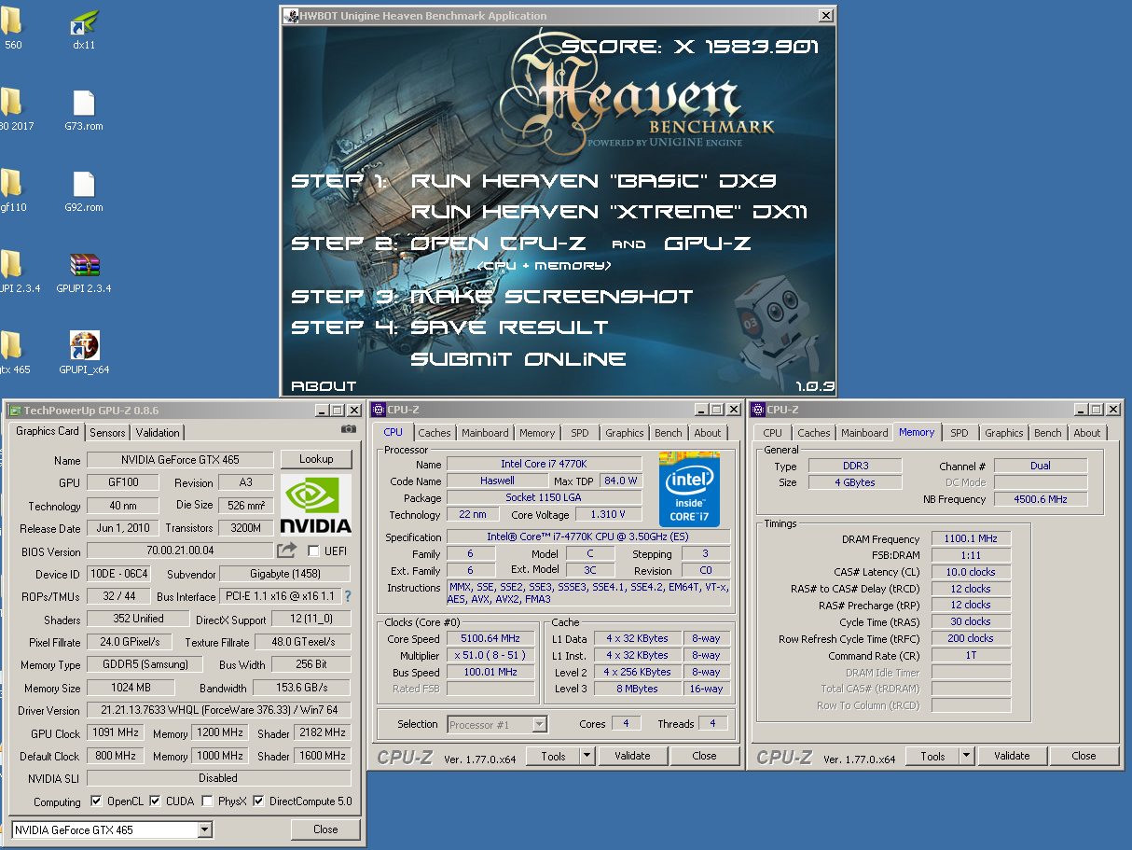
Task: Click the CPU-Z CPU window title icon
Action: point(380,410)
